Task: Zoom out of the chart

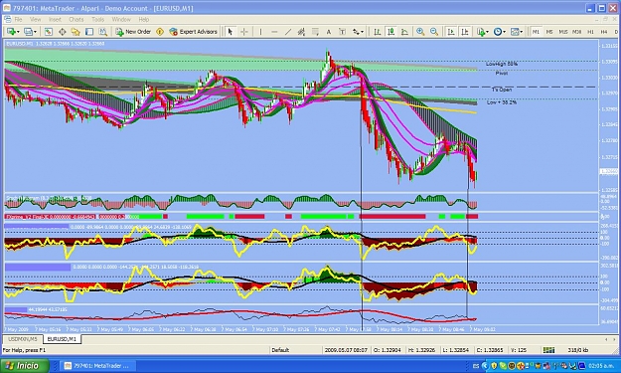Action: coord(434,32)
